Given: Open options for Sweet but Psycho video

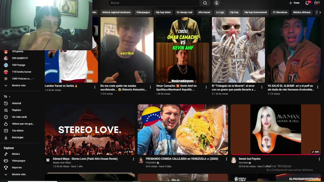Looking at the screenshot, I should coord(319,159).
